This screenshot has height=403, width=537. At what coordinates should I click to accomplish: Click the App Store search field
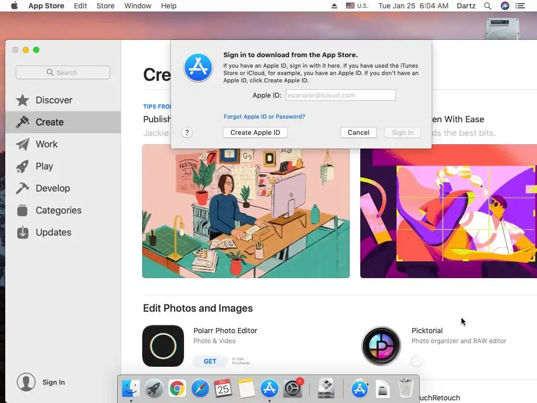click(63, 72)
